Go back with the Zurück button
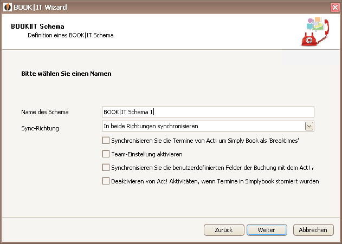 coord(224,230)
